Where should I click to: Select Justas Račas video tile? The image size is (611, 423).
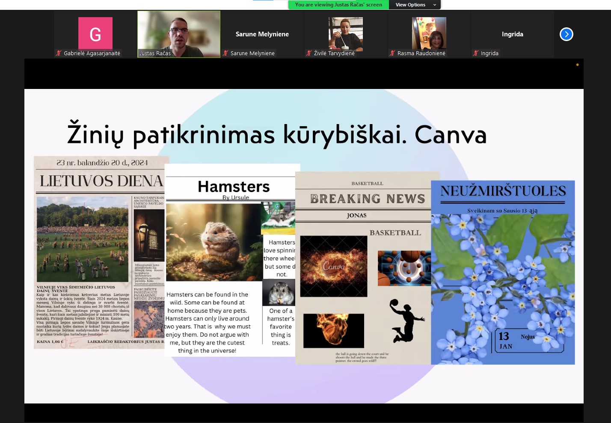point(179,34)
